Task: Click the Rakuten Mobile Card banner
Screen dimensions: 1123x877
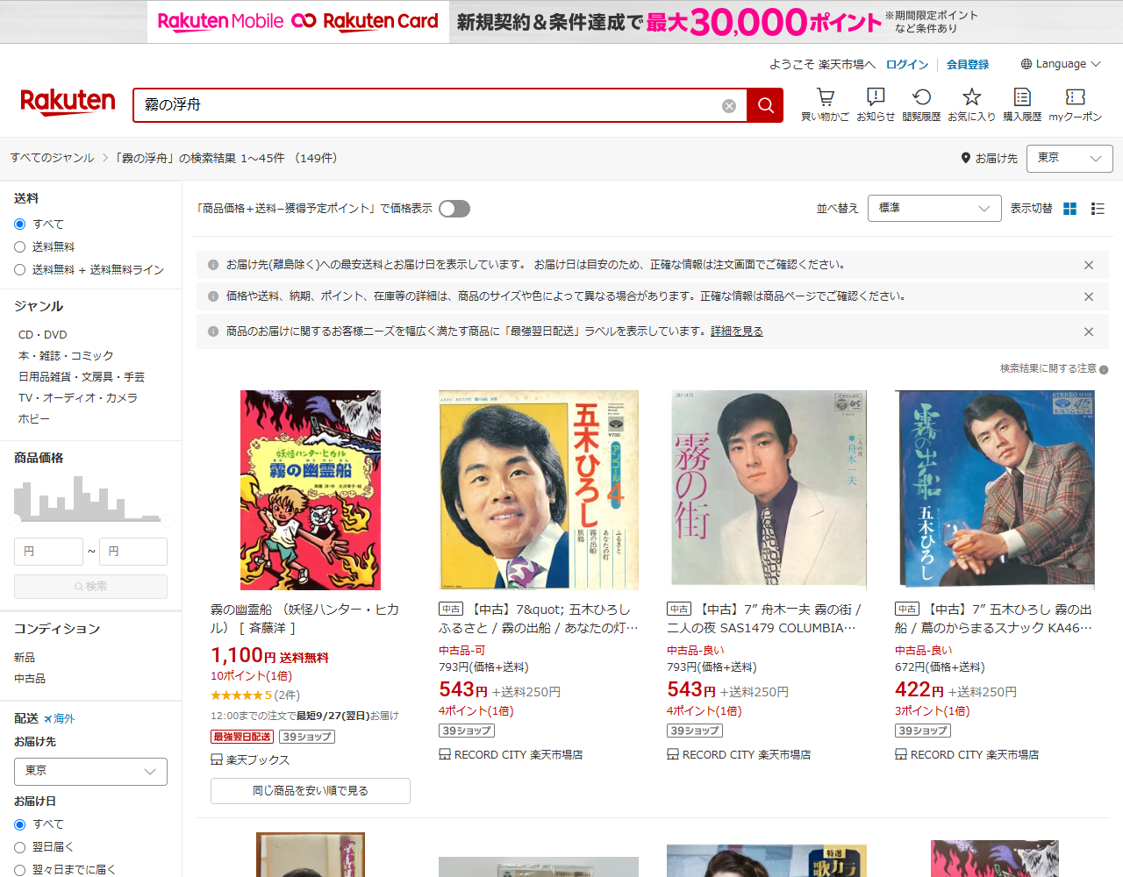Action: click(x=561, y=22)
